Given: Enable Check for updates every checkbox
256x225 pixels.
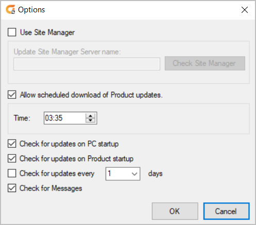Looking at the screenshot, I should [12, 173].
